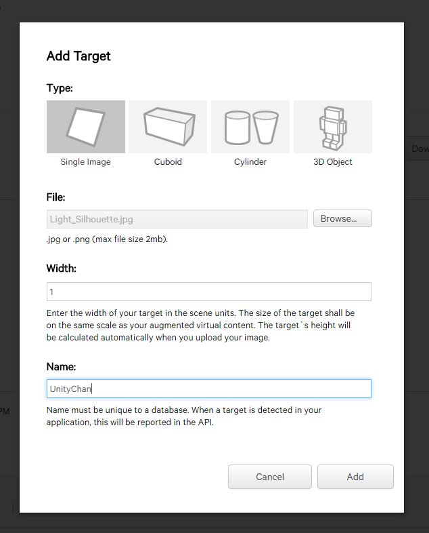Click the Cuboid text label
Image resolution: width=429 pixels, height=533 pixels.
pyautogui.click(x=168, y=162)
